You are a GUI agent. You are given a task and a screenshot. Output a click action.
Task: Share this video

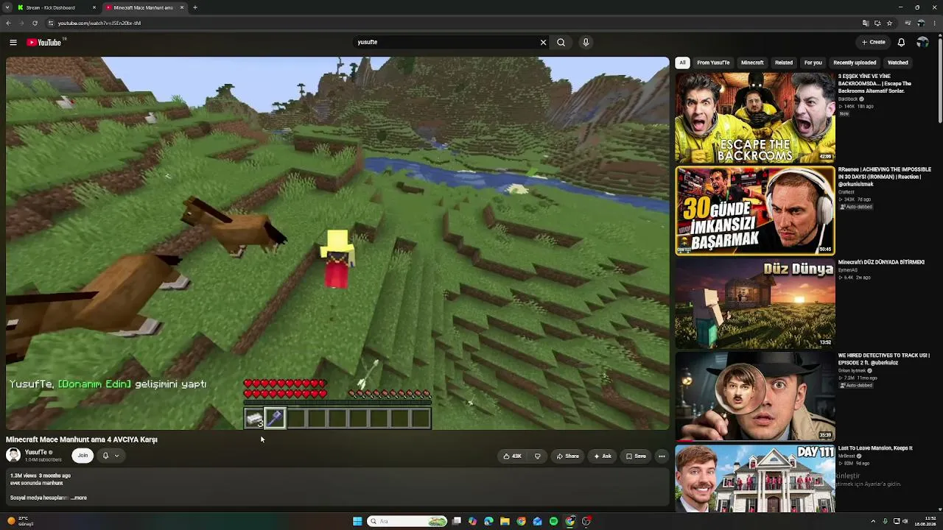click(567, 456)
